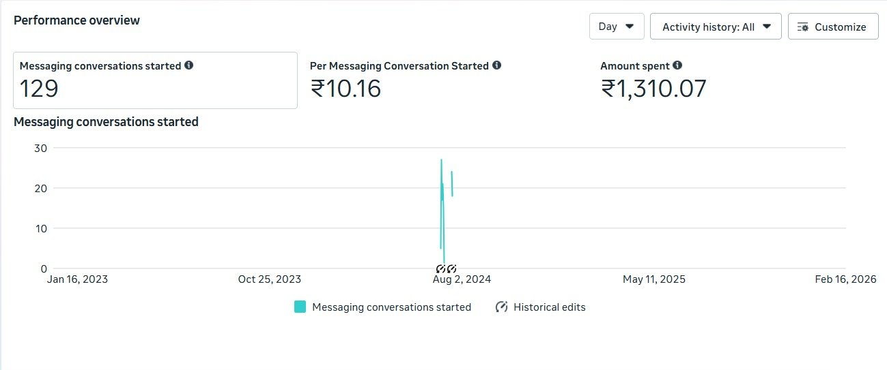Screen dimensions: 887x370
Task: Click the Customize button label
Action: 840,27
